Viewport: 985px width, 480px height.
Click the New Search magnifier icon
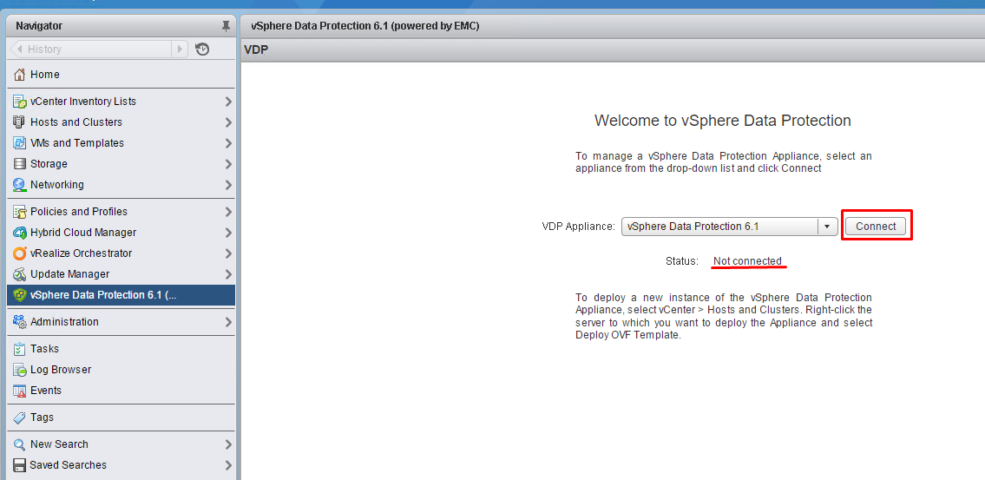tap(19, 444)
